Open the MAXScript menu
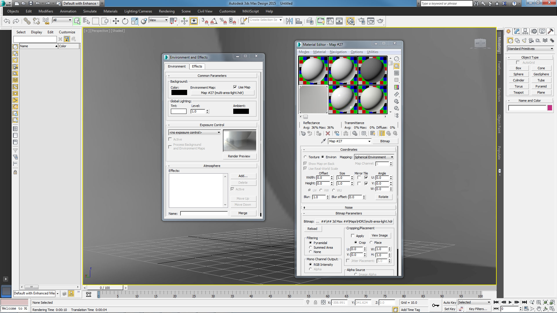Screen dimensions: 557x313 (250, 11)
